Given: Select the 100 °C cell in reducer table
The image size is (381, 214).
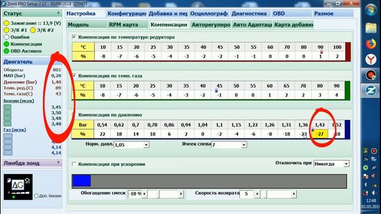Looking at the screenshot, I should 337,47.
